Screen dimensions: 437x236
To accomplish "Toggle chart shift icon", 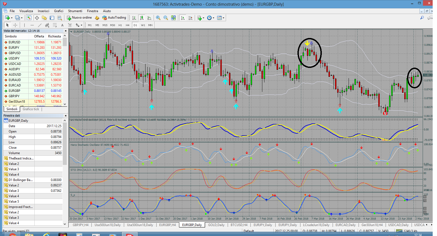I will (190, 18).
